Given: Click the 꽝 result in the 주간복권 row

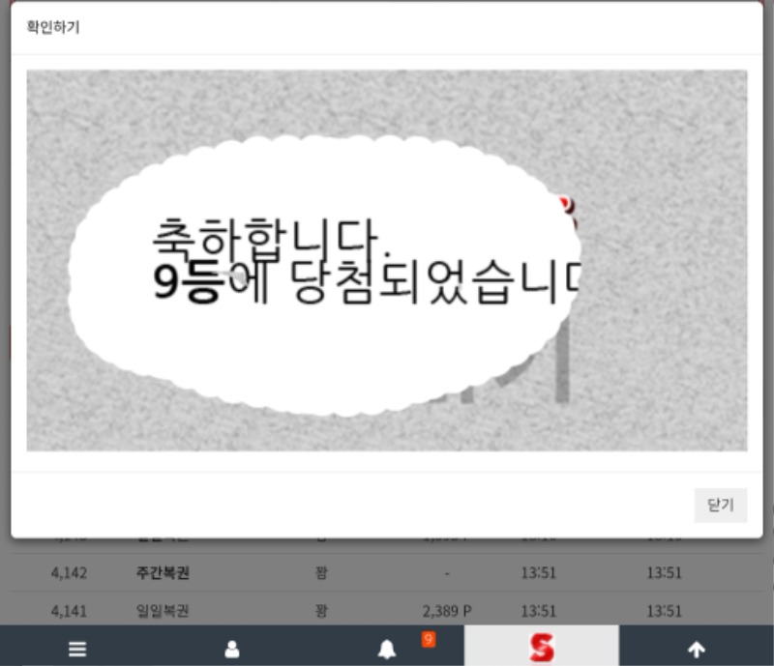Looking at the screenshot, I should point(321,572).
